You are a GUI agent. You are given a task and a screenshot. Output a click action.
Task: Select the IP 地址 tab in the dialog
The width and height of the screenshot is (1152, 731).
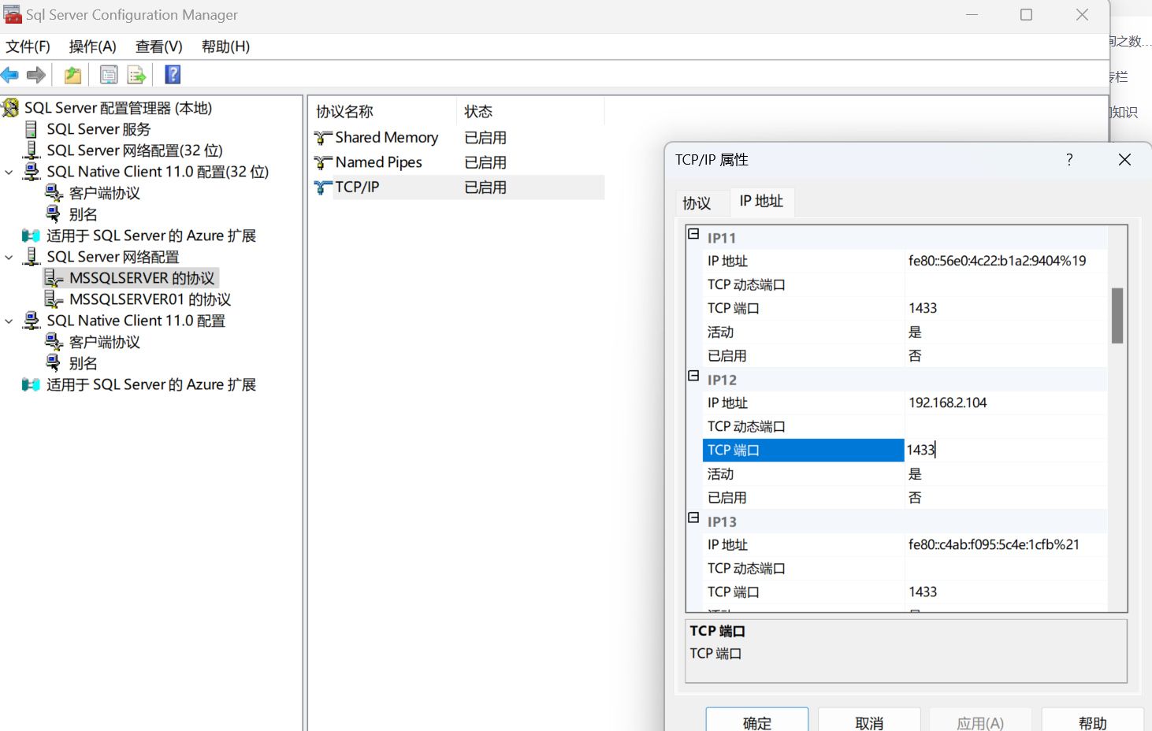(761, 201)
